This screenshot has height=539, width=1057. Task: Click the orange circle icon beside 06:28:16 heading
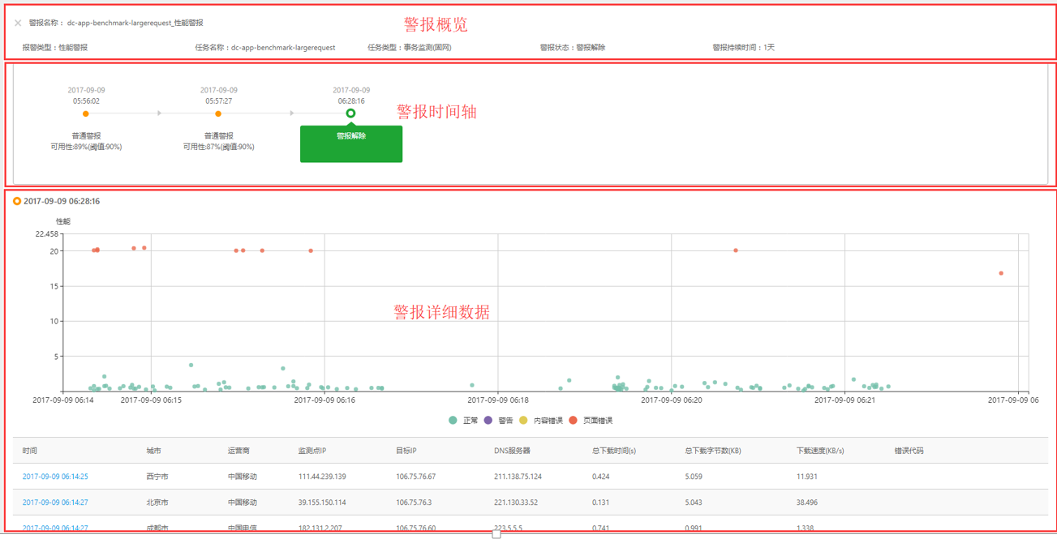pyautogui.click(x=17, y=201)
